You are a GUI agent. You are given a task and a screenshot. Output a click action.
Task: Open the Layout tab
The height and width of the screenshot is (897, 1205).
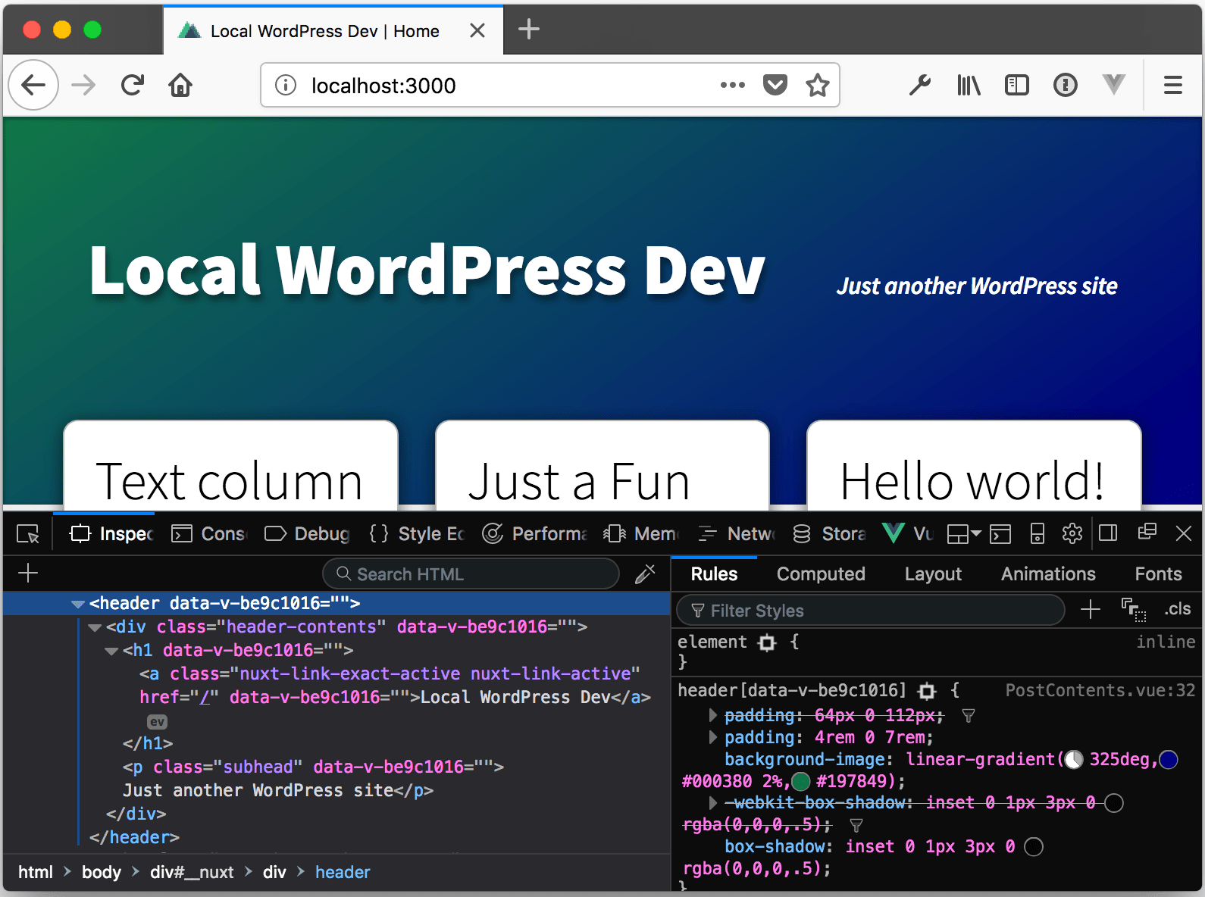pos(932,574)
